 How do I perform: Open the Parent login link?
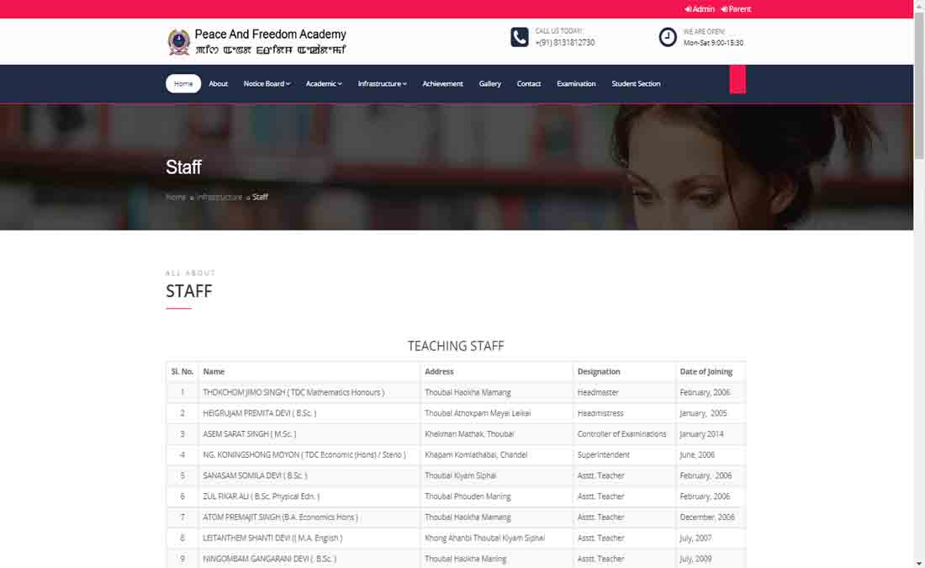click(x=736, y=9)
